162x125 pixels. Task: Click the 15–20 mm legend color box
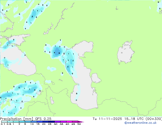pyautogui.click(x=40, y=122)
